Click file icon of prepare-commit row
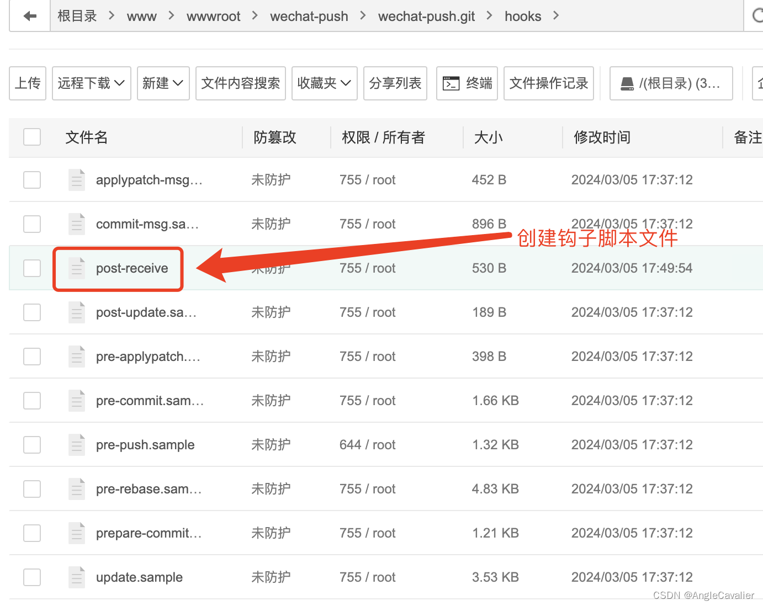The height and width of the screenshot is (606, 763). pos(77,533)
